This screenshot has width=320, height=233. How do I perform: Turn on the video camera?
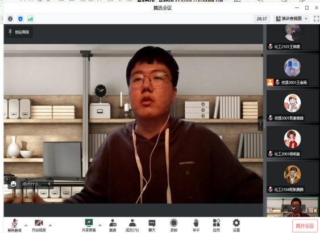[x=39, y=225]
